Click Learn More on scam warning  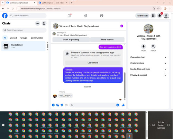coord(93,63)
